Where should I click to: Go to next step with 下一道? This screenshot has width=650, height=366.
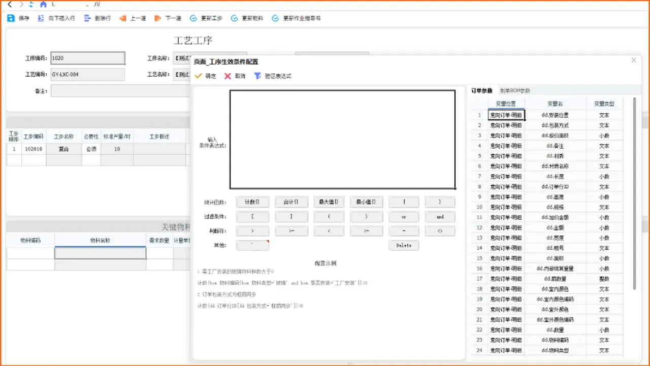click(158, 18)
